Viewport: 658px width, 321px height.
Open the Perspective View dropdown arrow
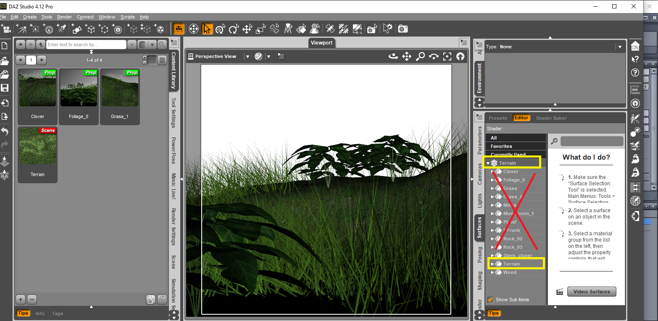pos(247,56)
